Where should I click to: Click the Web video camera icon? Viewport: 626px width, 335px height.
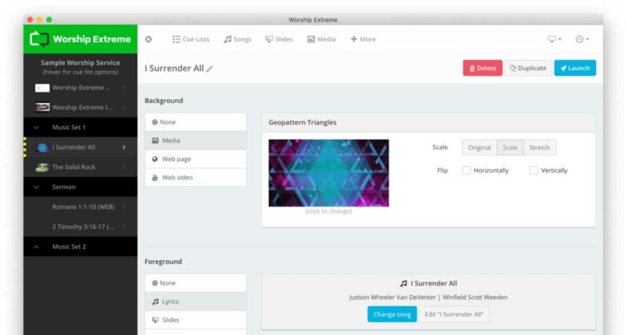[x=155, y=178]
